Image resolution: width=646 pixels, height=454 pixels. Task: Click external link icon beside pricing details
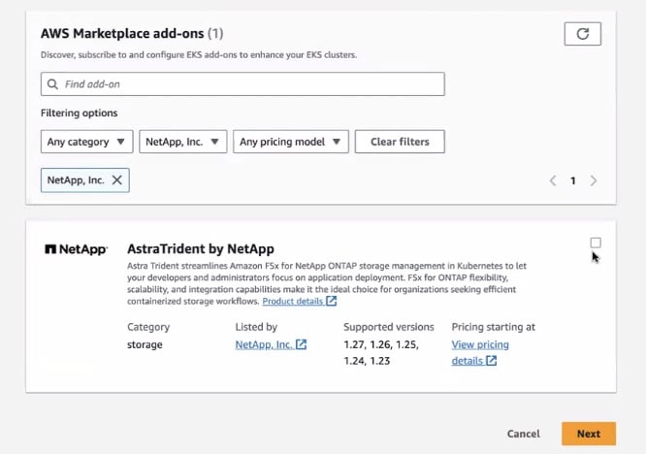pyautogui.click(x=492, y=361)
